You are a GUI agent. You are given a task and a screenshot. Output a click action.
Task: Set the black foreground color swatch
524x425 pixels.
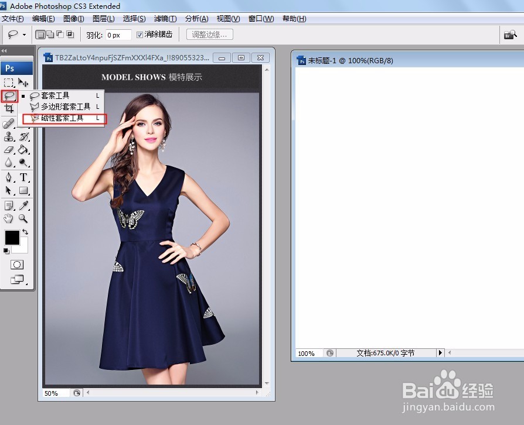[12, 237]
